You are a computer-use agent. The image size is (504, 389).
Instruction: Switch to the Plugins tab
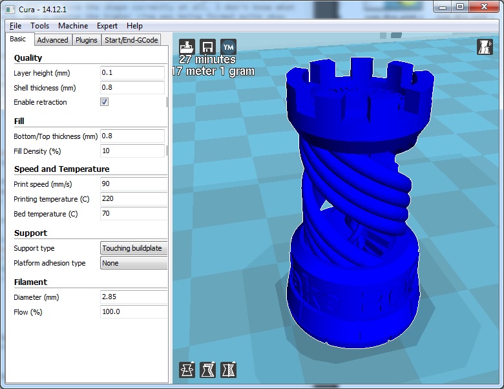click(x=87, y=40)
